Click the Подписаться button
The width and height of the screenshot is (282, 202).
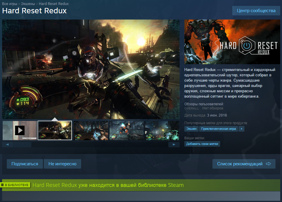pyautogui.click(x=25, y=164)
